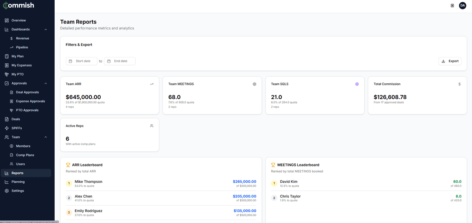Click the Team ARR trend arrow icon
The width and height of the screenshot is (472, 223).
(x=152, y=84)
